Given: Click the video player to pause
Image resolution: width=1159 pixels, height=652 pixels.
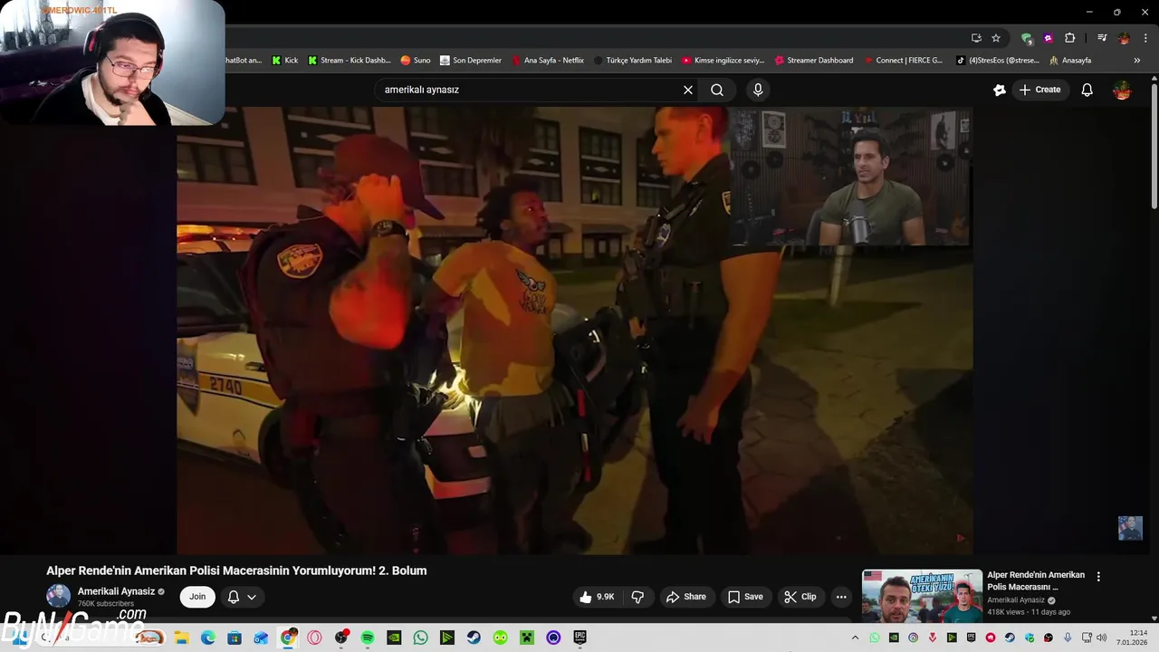Looking at the screenshot, I should click(x=575, y=331).
